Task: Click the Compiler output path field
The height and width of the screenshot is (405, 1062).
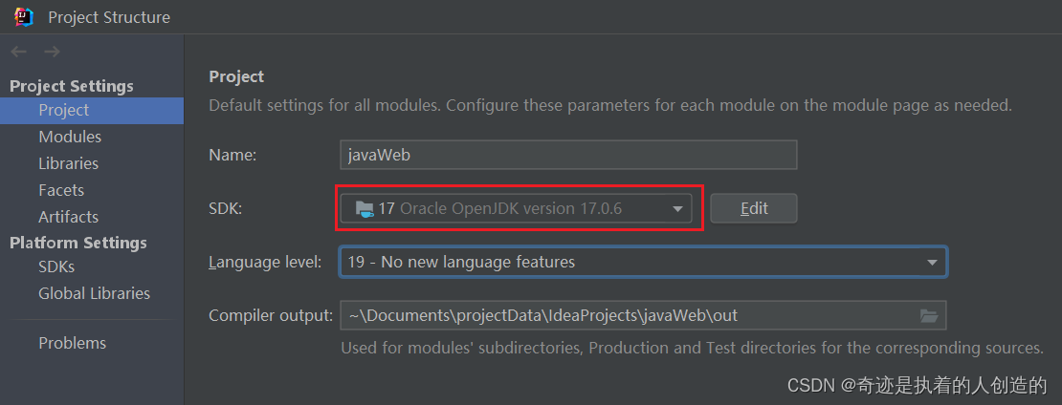Action: (x=643, y=315)
